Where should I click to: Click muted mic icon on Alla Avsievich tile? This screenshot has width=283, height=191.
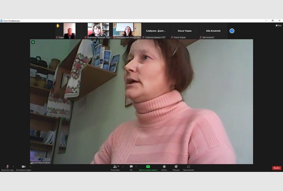(201, 37)
